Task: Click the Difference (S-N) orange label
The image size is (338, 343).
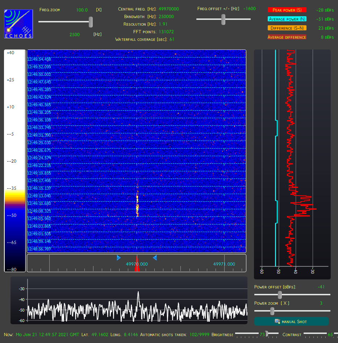Action: [287, 28]
